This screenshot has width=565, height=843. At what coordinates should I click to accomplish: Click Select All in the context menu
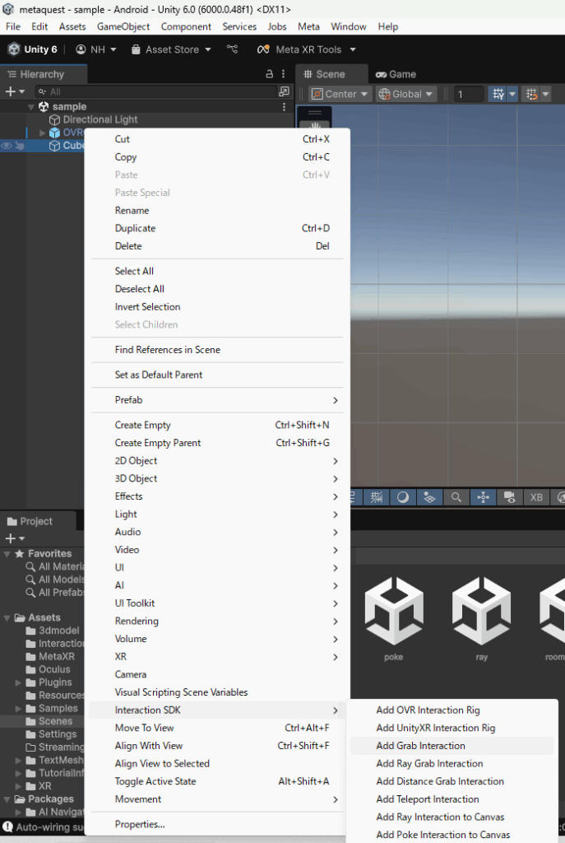pos(217,271)
